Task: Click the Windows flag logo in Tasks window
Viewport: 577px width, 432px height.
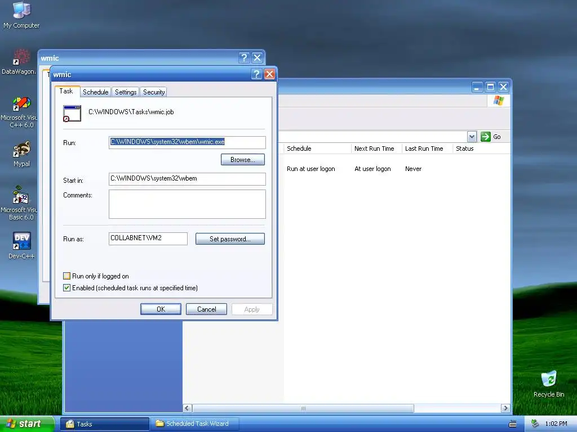Action: click(499, 100)
